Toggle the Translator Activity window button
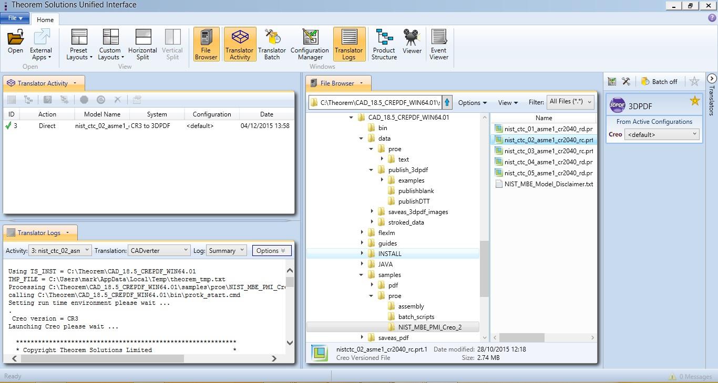Viewport: 718px width, 383px height. click(x=240, y=45)
